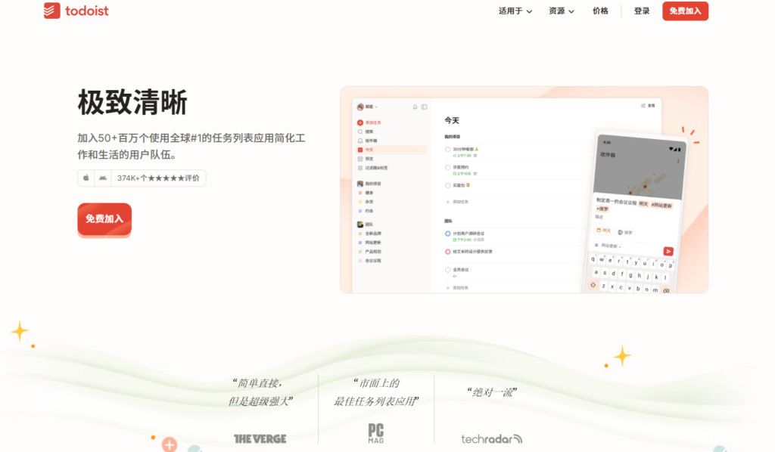
Task: Click the THE VERGE logo
Action: pos(260,438)
